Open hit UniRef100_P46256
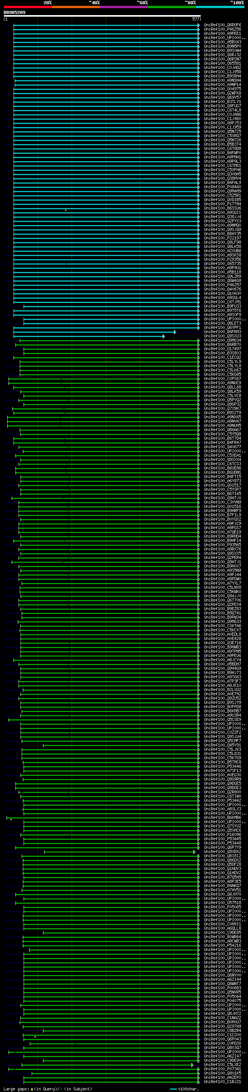Screen dimensions: 248x1092 click(222, 29)
